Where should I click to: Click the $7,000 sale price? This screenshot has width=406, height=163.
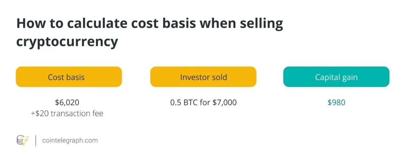[x=224, y=102]
